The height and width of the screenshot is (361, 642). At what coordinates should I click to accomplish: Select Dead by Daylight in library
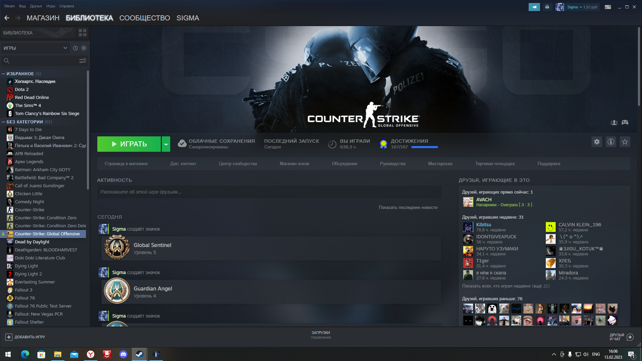32,242
